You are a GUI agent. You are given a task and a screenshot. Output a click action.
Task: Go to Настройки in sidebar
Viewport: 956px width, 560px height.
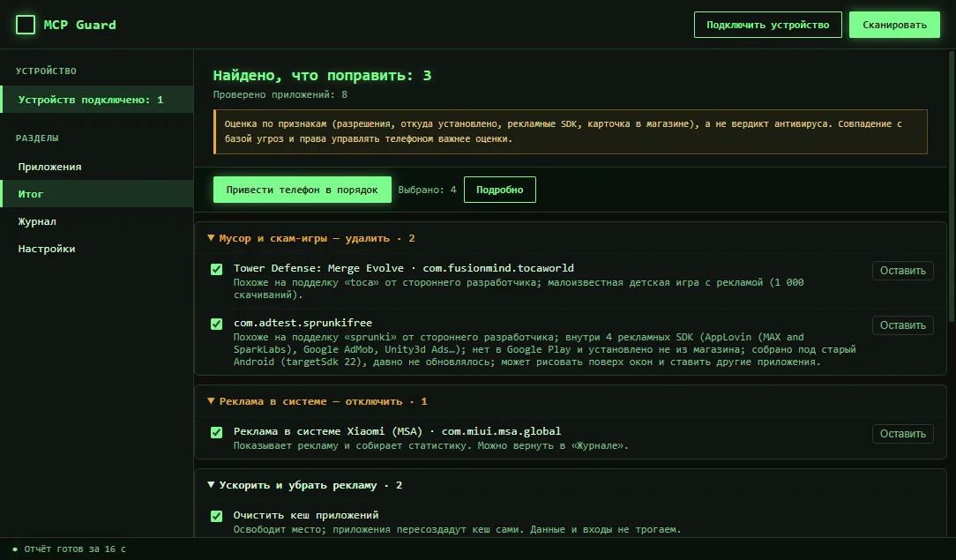point(97,249)
